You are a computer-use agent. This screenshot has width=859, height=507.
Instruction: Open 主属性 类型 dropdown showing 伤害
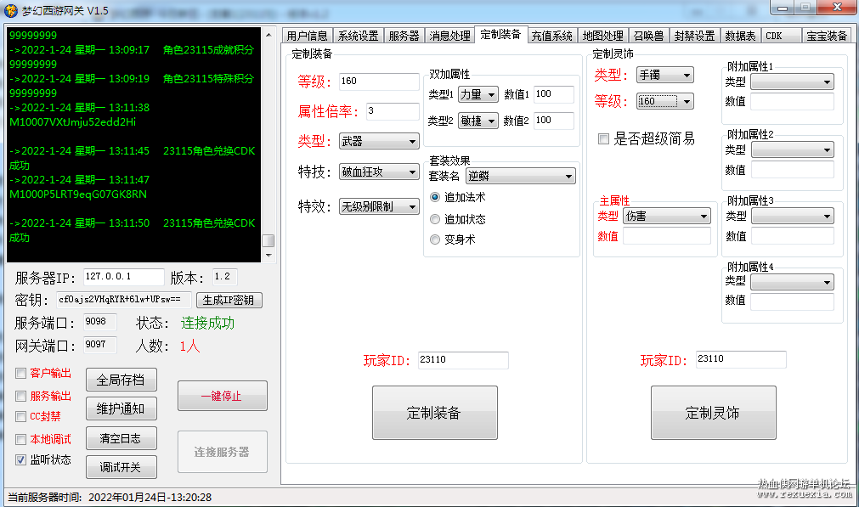pos(667,217)
